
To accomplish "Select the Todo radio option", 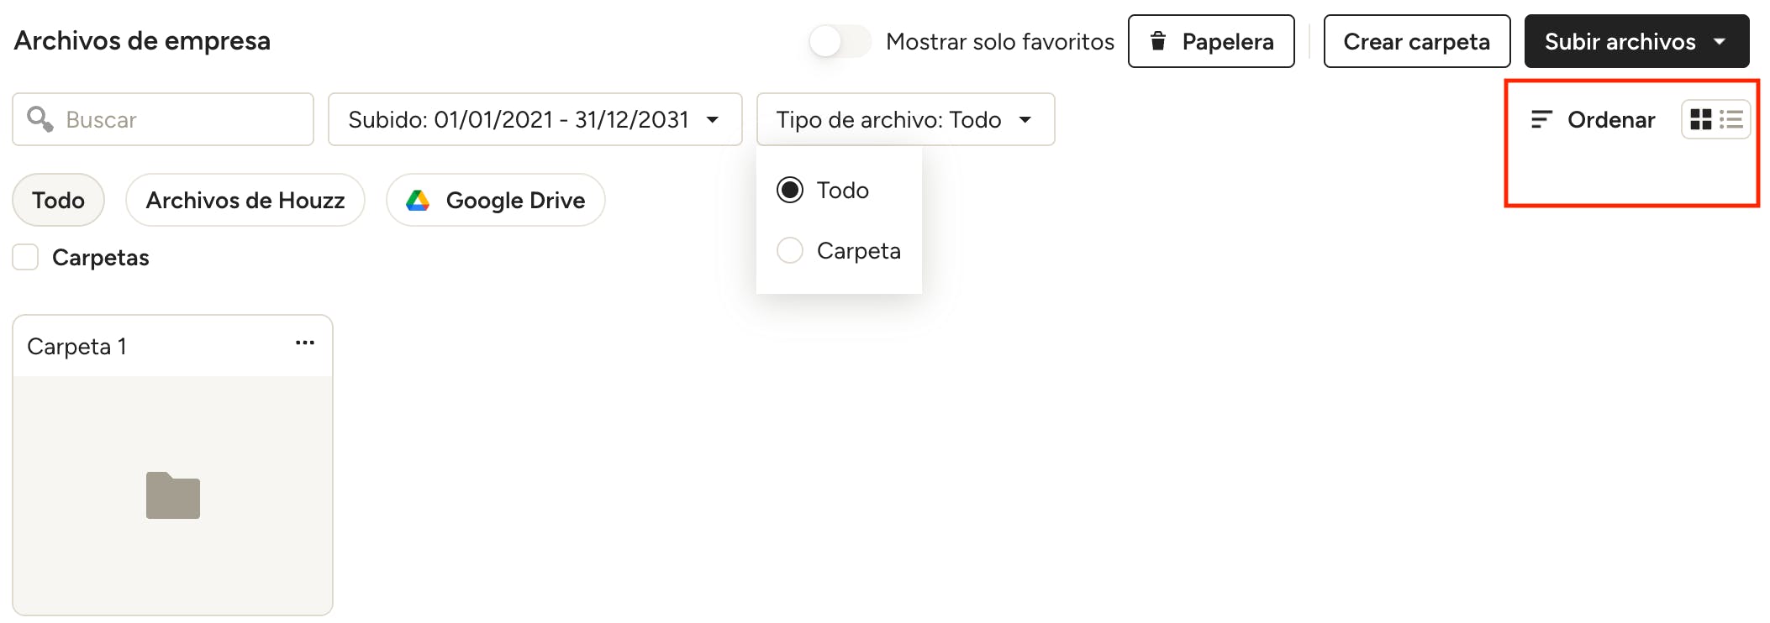I will click(789, 190).
